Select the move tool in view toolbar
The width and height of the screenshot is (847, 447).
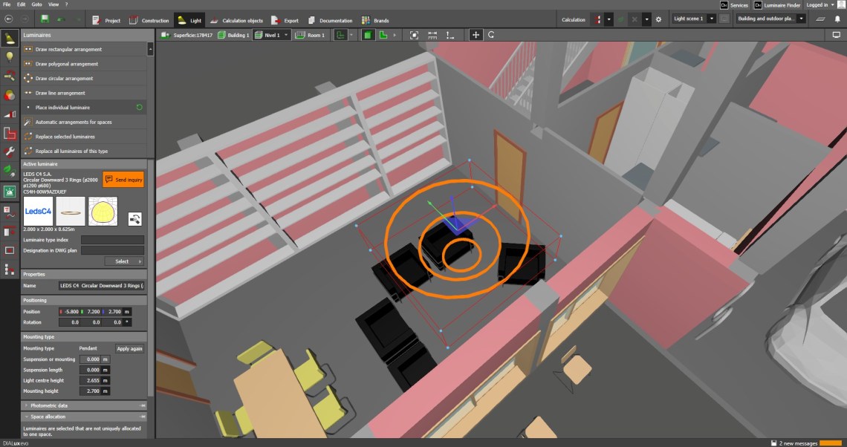point(476,35)
